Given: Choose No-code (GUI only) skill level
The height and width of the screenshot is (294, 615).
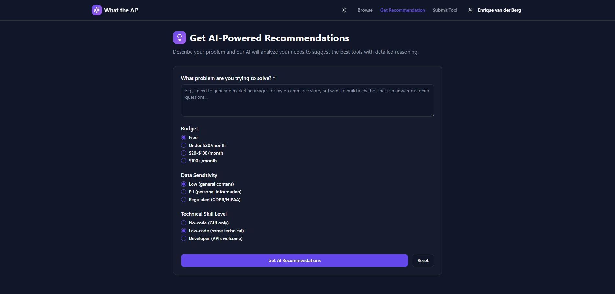Looking at the screenshot, I should coord(184,223).
